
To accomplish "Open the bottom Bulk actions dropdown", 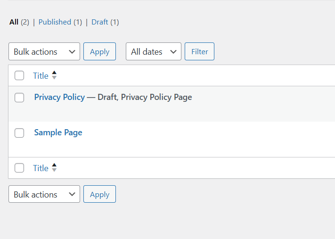I will pyautogui.click(x=44, y=194).
